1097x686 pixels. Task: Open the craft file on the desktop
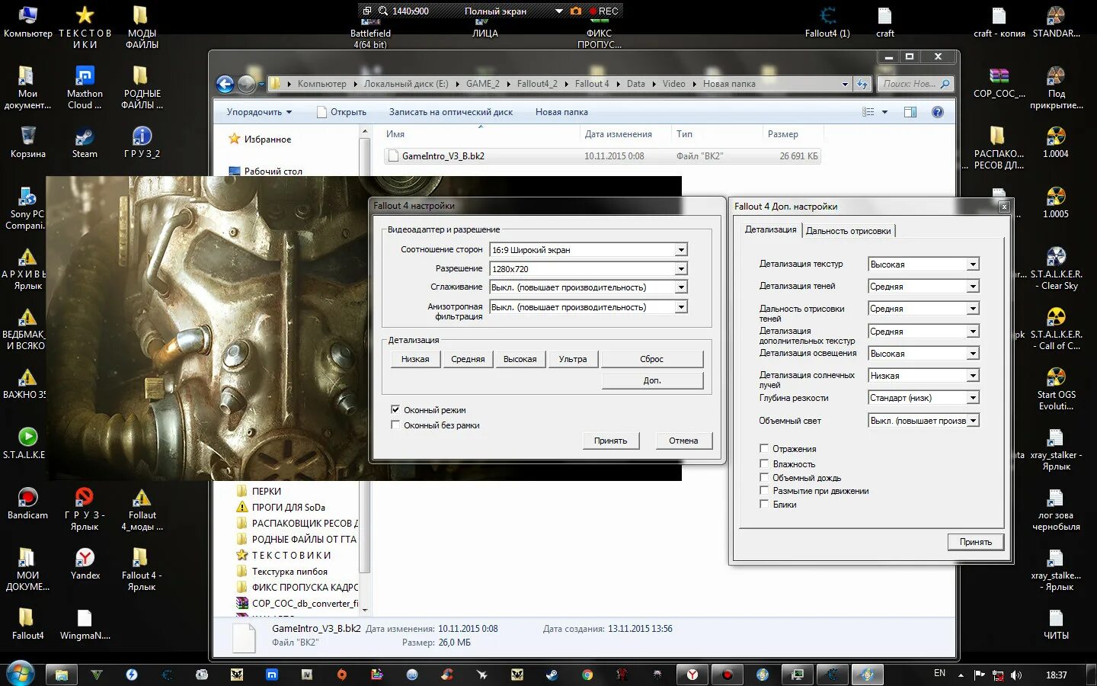(x=884, y=22)
